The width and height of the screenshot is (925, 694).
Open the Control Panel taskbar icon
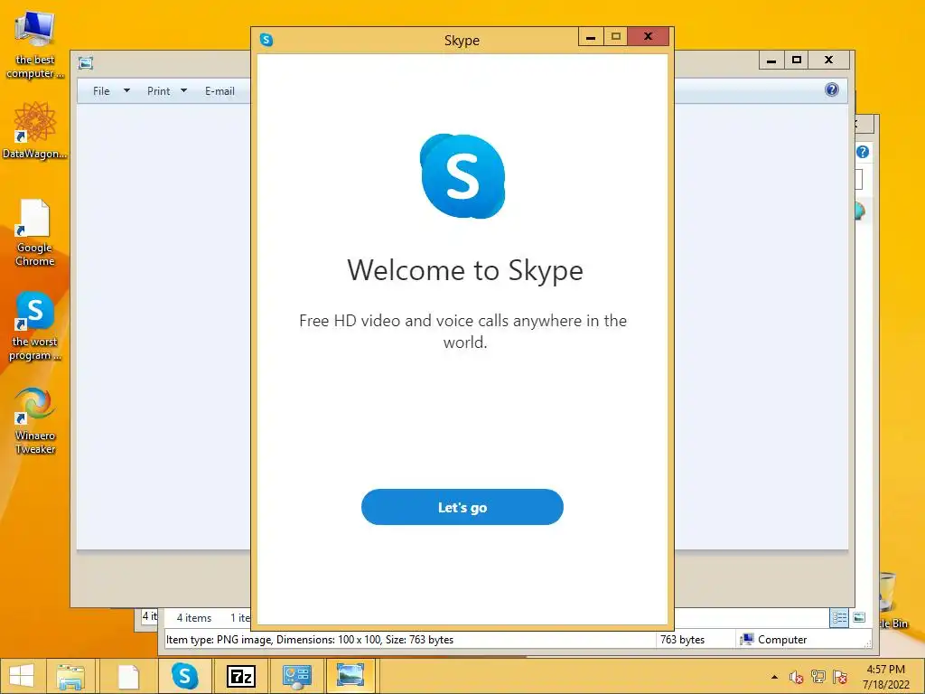click(x=296, y=676)
